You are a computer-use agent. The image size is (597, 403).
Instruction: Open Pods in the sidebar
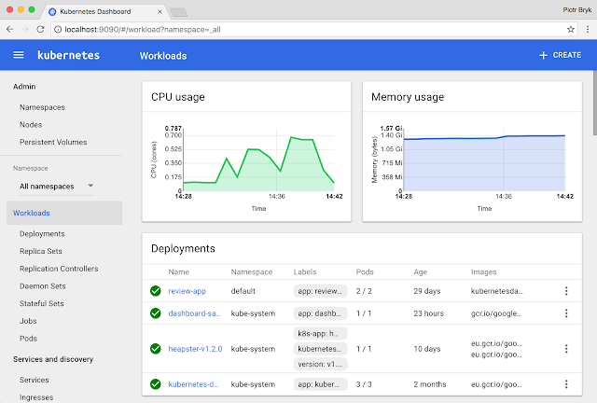[29, 339]
